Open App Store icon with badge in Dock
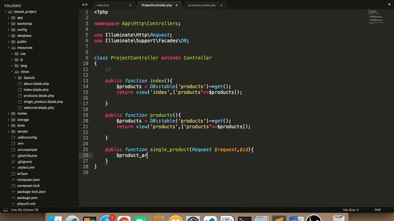 click(107, 219)
